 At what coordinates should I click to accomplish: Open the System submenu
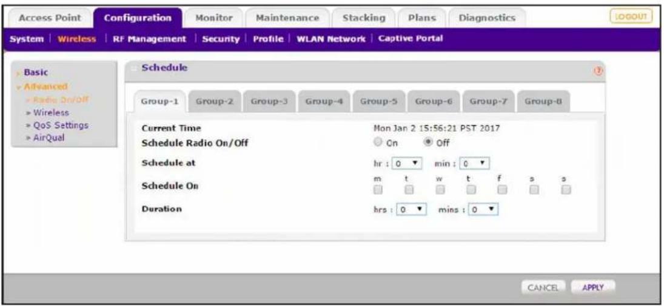click(x=27, y=39)
